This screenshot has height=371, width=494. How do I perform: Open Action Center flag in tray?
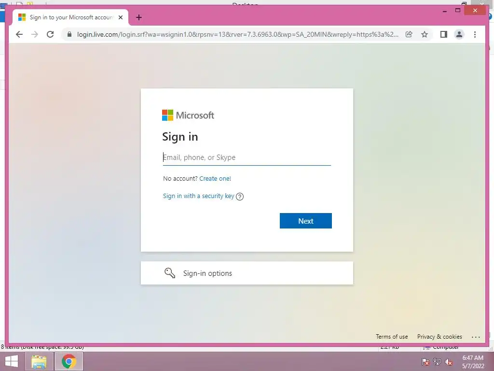[425, 362]
